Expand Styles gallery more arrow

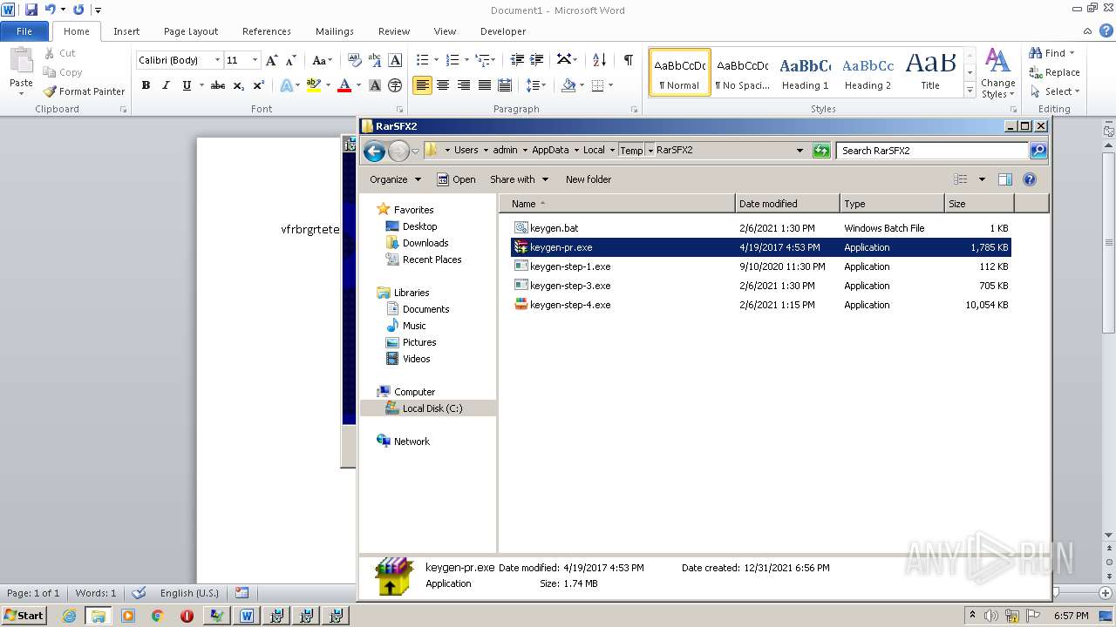[x=970, y=91]
